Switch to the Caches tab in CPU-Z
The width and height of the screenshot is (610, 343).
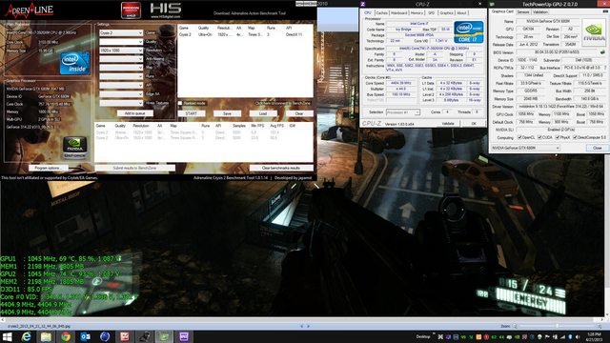pos(381,12)
